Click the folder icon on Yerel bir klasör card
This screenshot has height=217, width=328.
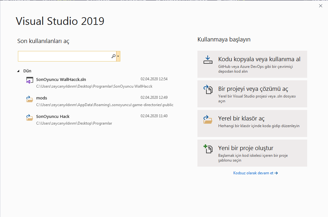(208, 119)
